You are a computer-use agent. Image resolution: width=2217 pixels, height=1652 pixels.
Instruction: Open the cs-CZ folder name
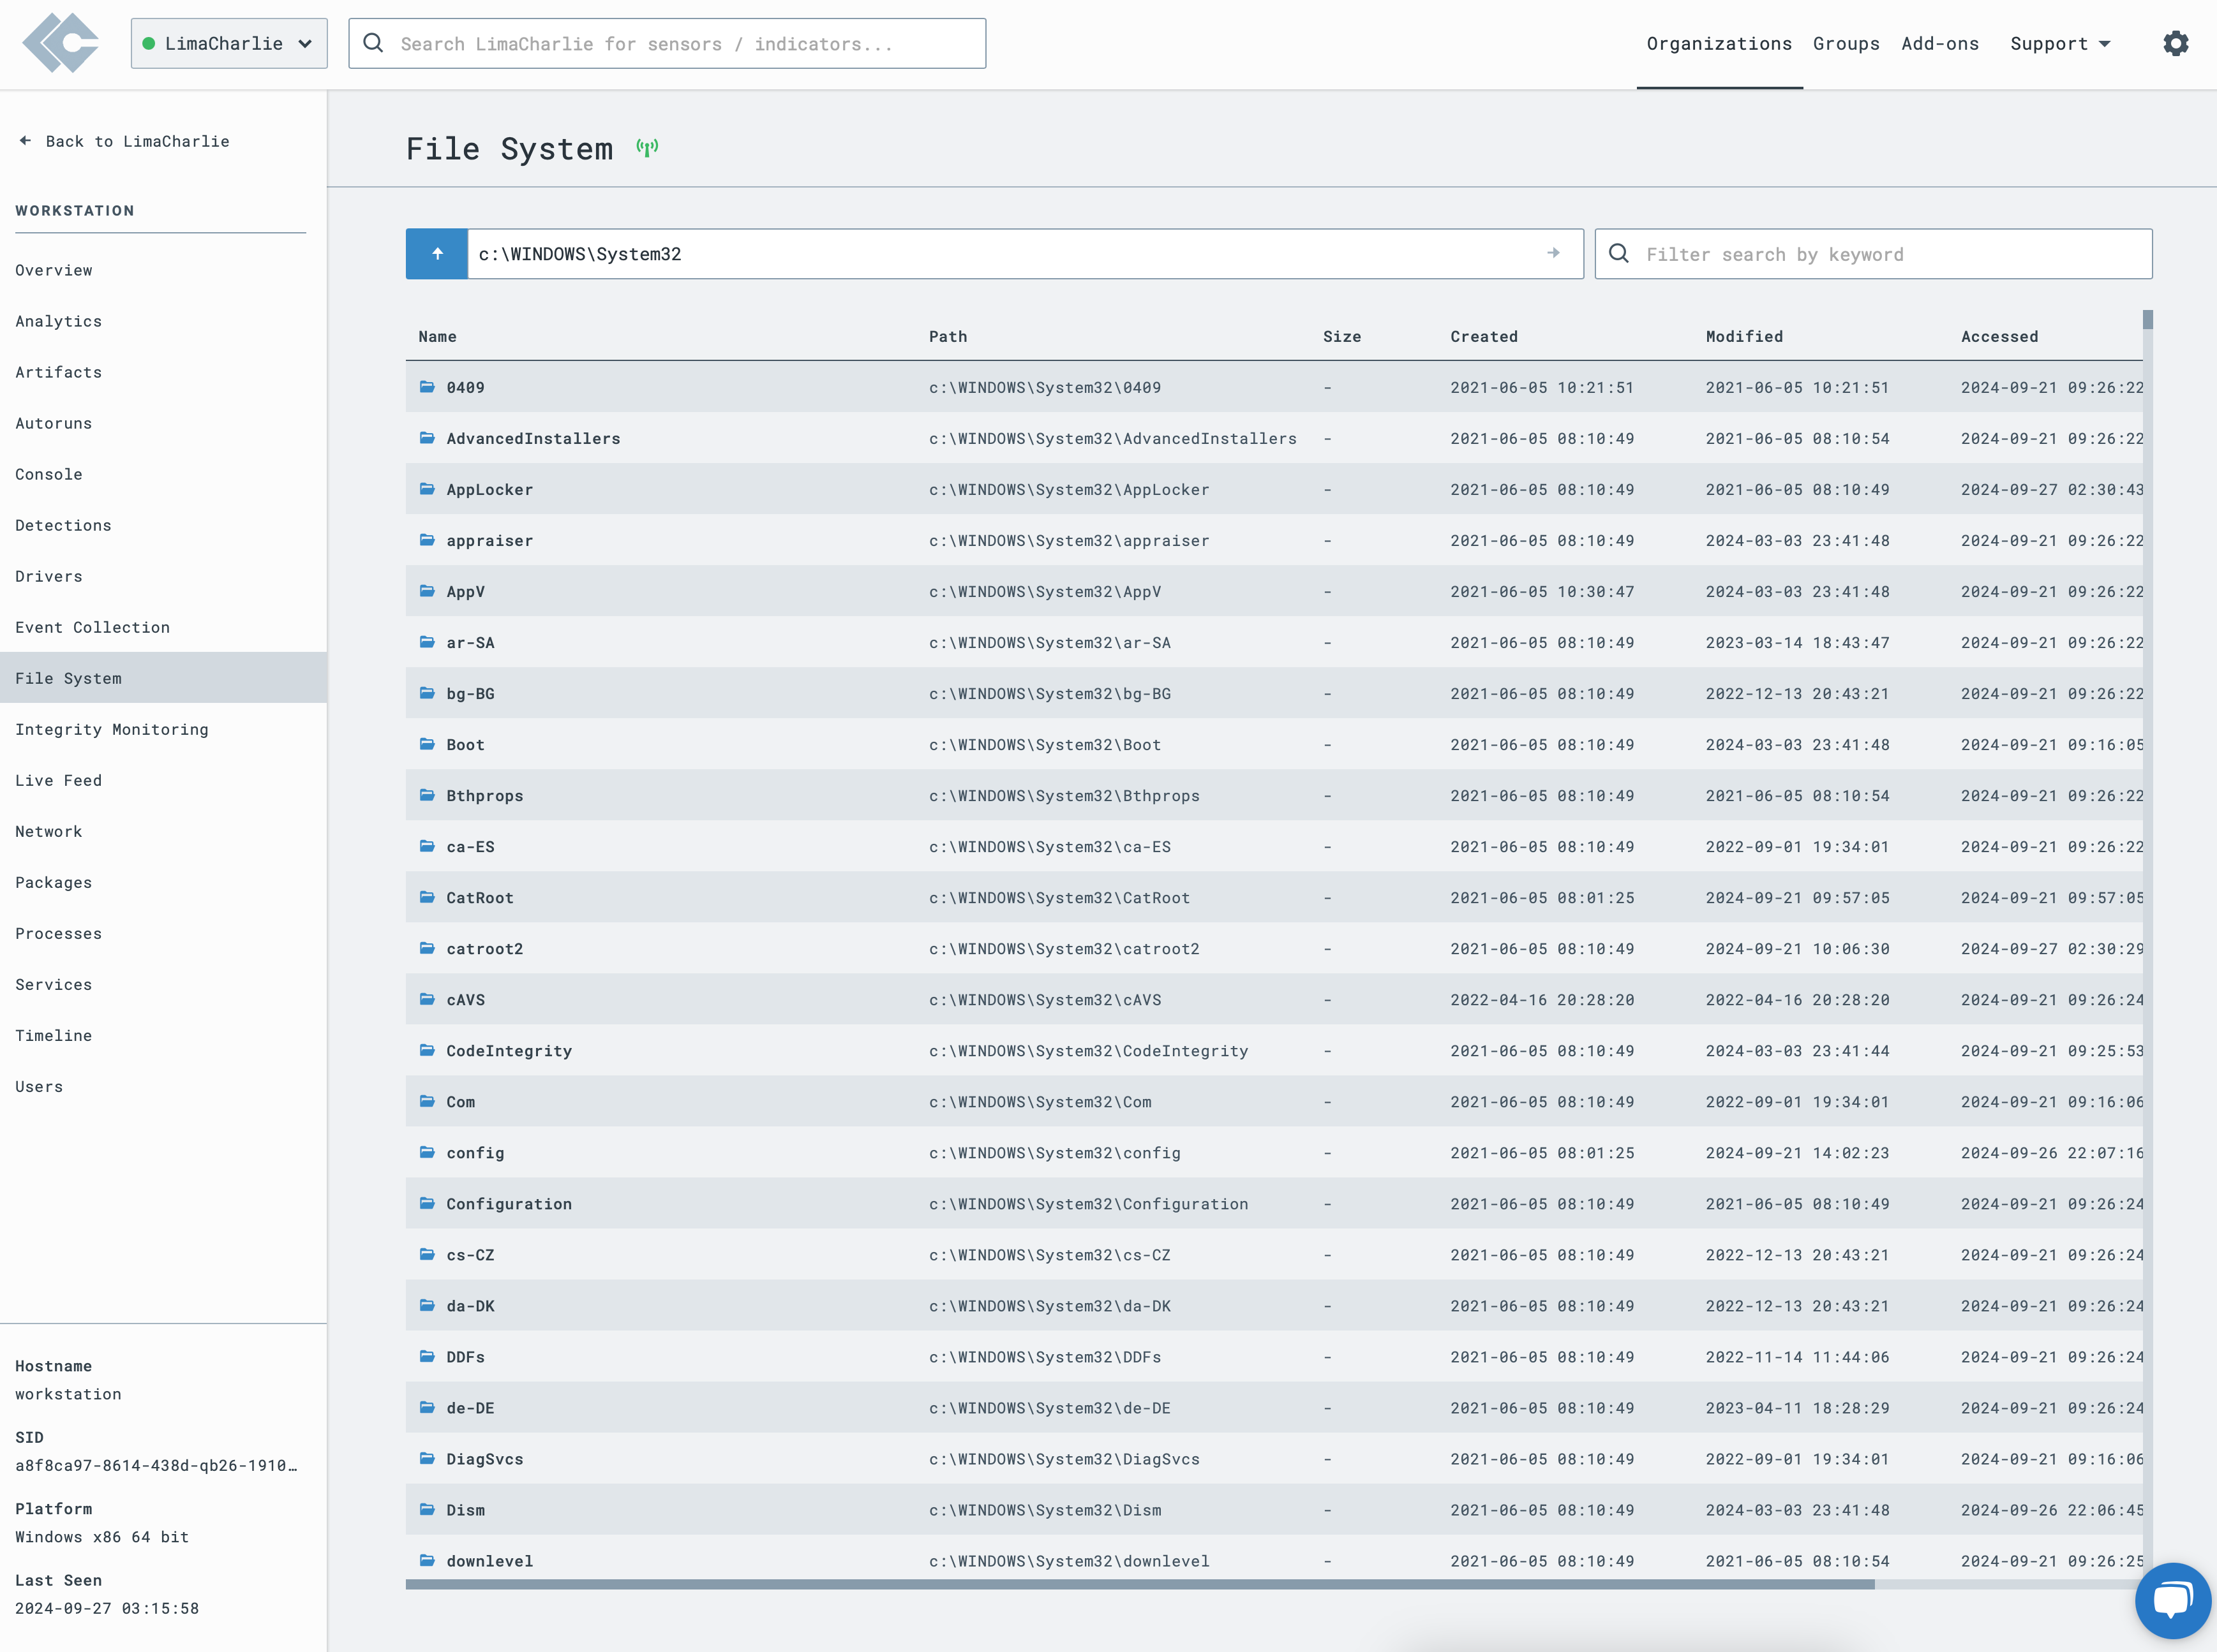pyautogui.click(x=470, y=1255)
